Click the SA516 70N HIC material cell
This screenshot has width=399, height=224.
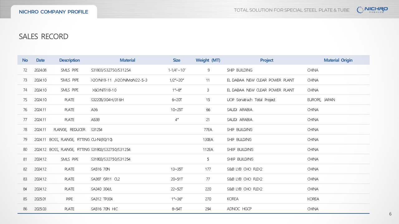tap(104, 209)
